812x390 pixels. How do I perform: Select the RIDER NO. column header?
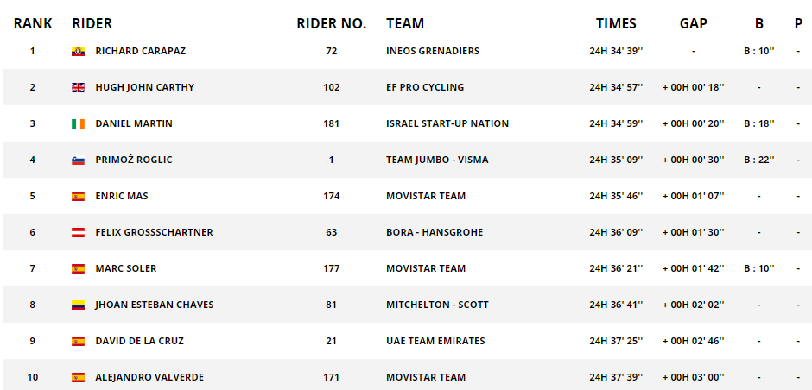coord(332,24)
